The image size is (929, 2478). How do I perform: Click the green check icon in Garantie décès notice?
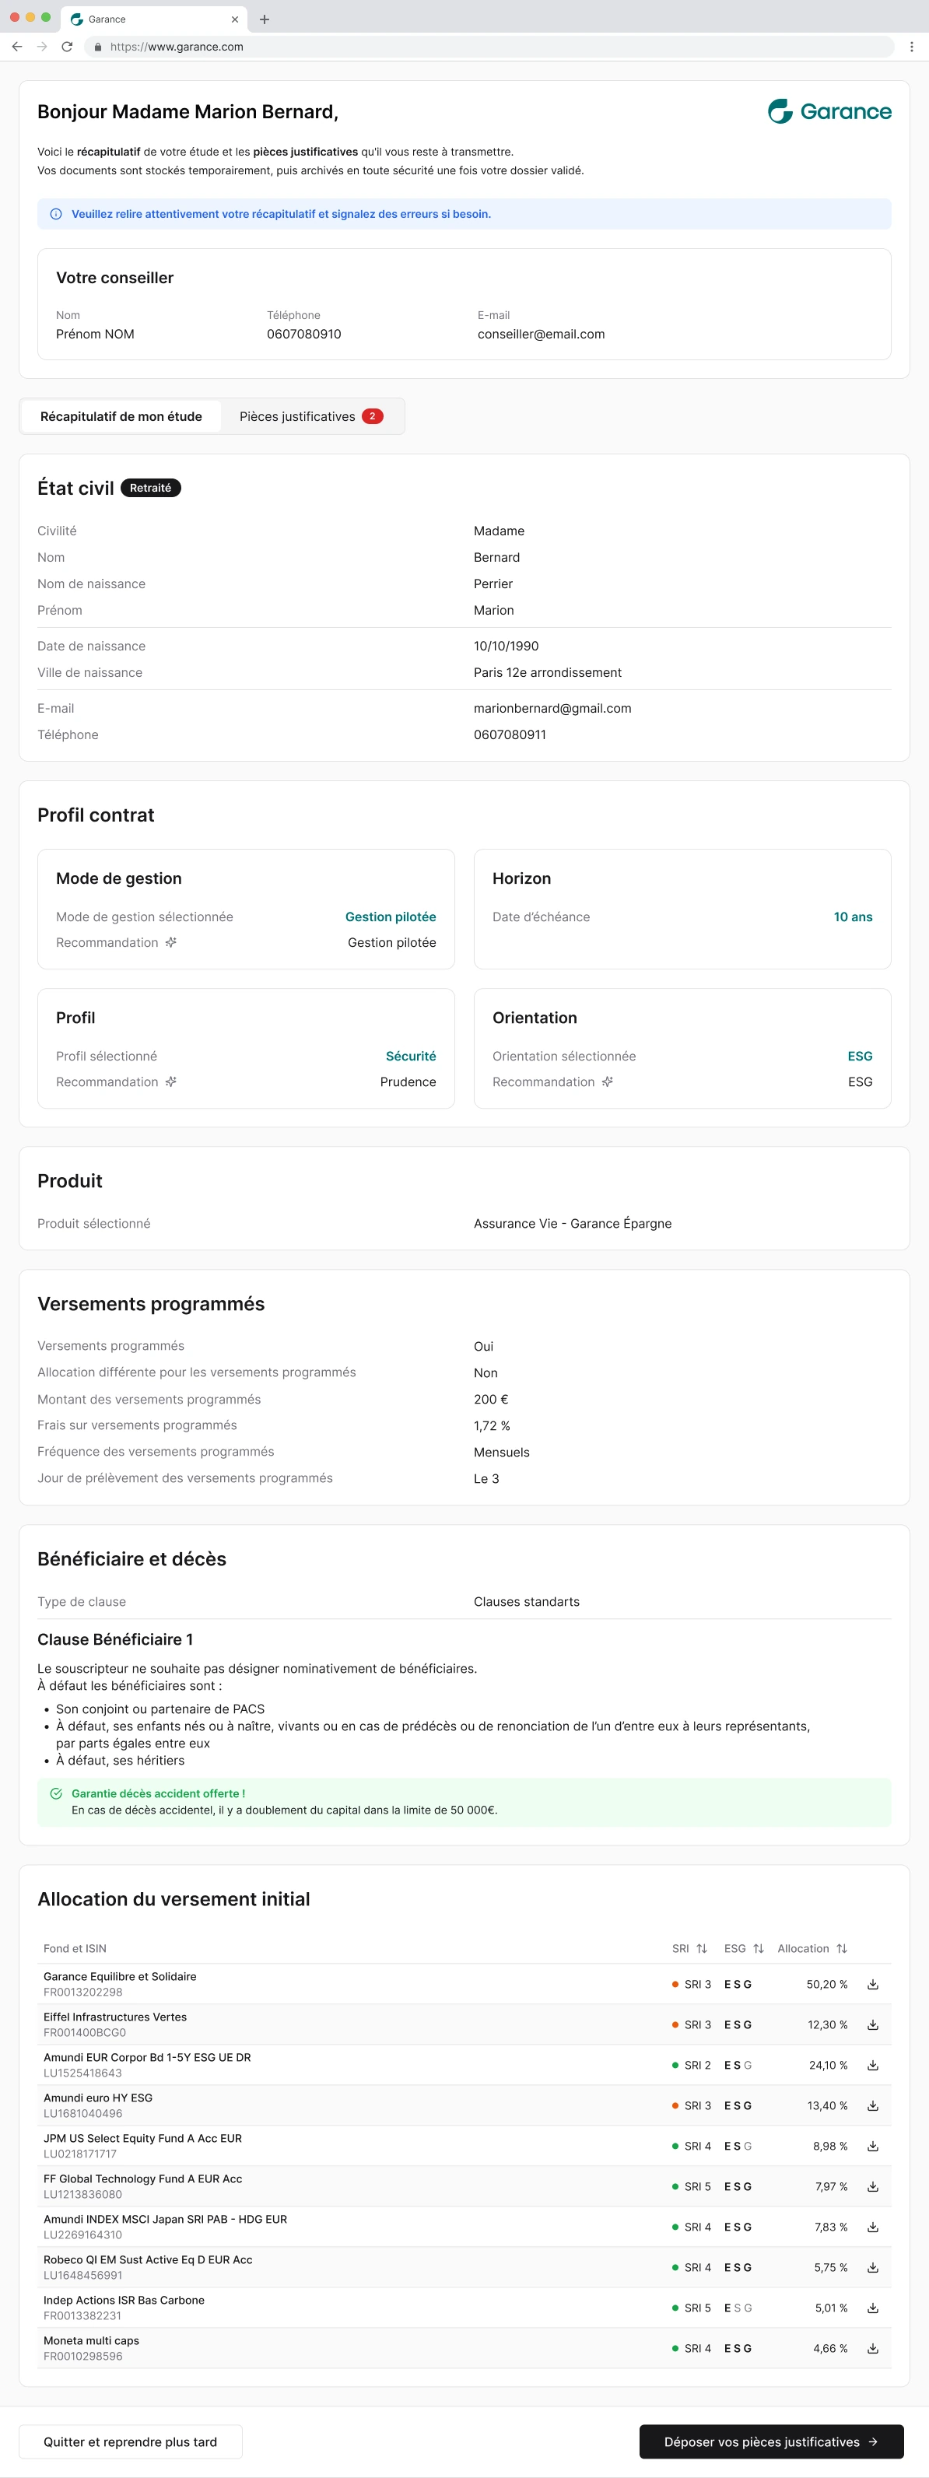(x=56, y=1794)
